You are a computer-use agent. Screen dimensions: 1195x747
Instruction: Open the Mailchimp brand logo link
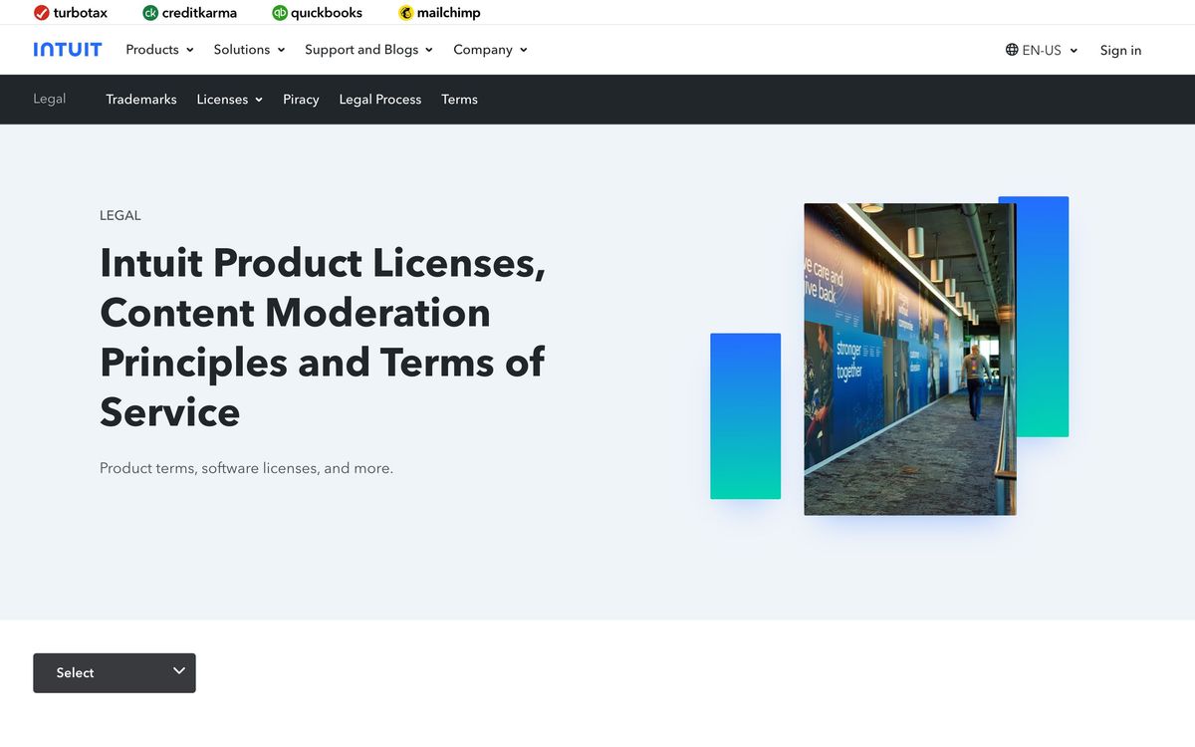(439, 13)
